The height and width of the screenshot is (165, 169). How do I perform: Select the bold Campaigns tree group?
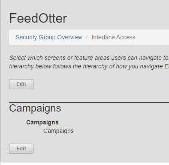[x=42, y=122]
